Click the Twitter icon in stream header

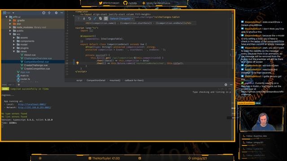point(100,3)
